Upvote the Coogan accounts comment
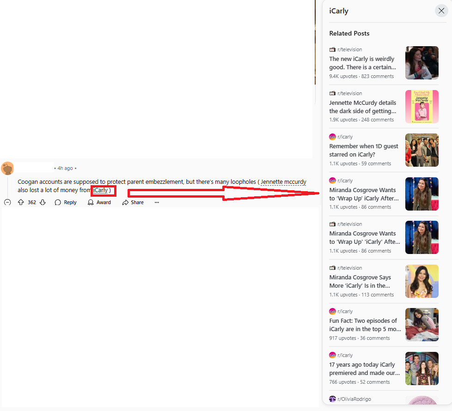 21,202
